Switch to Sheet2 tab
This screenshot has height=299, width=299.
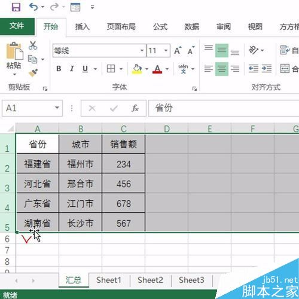click(150, 280)
